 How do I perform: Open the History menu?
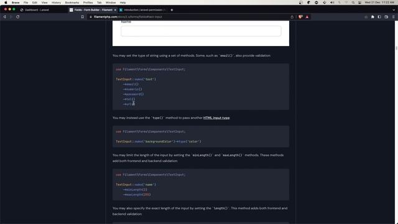pyautogui.click(x=56, y=2)
